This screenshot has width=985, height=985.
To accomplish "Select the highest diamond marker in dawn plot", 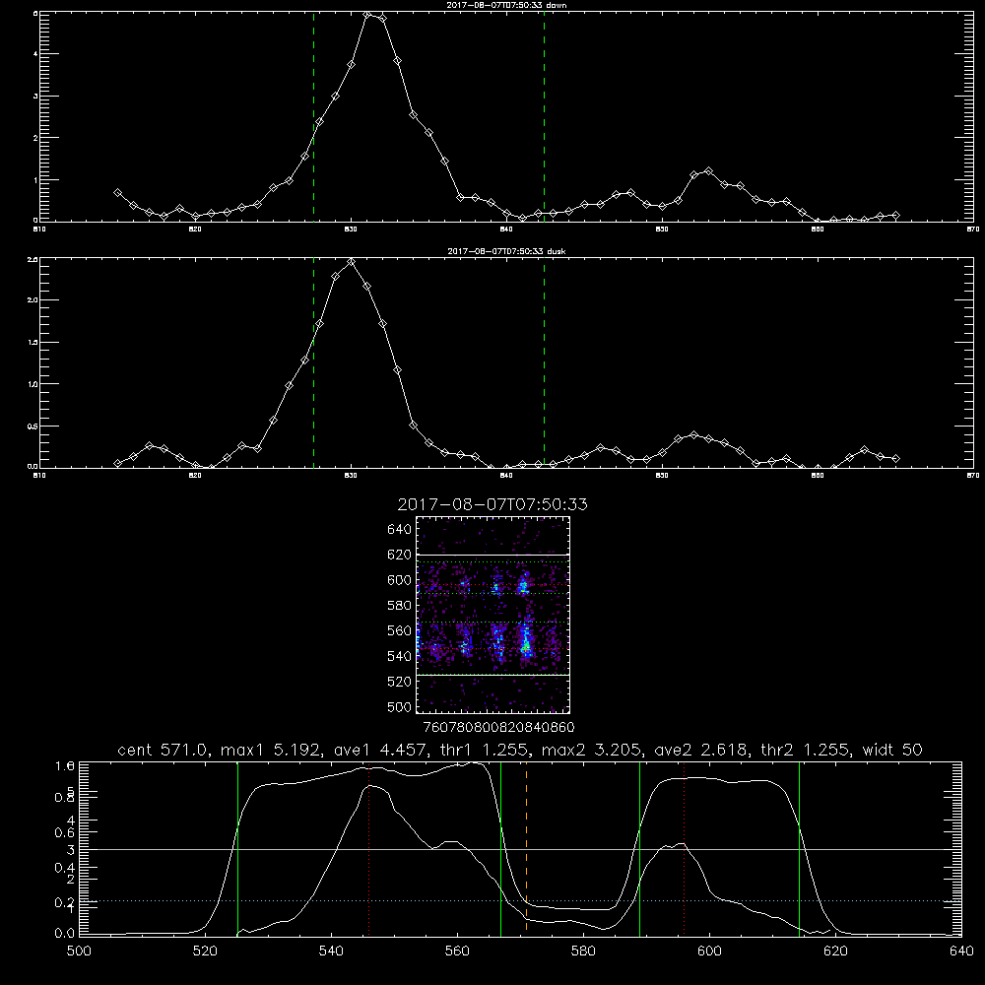I will click(367, 15).
